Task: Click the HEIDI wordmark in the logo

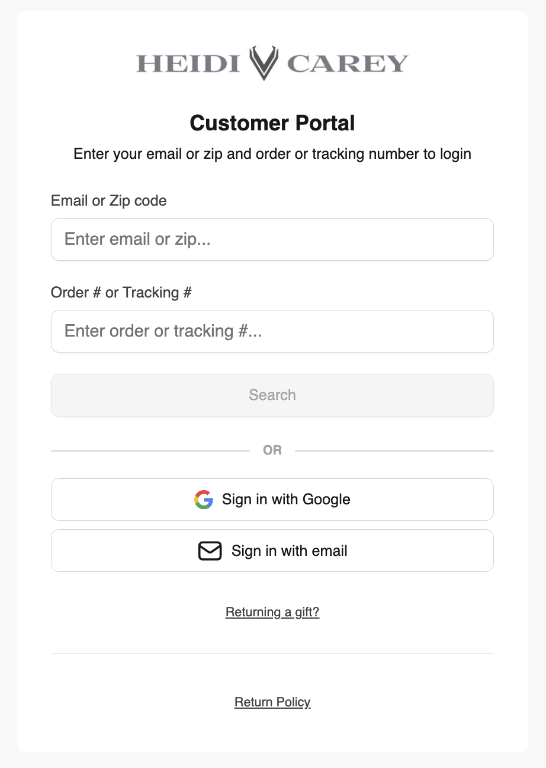Action: (188, 63)
